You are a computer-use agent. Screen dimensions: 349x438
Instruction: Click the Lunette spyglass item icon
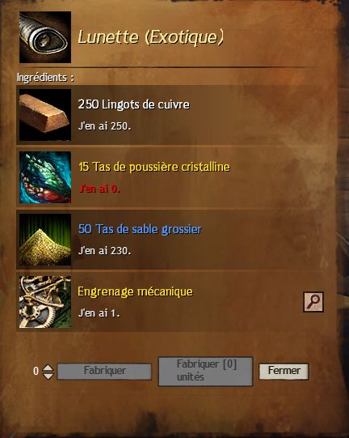(x=45, y=37)
